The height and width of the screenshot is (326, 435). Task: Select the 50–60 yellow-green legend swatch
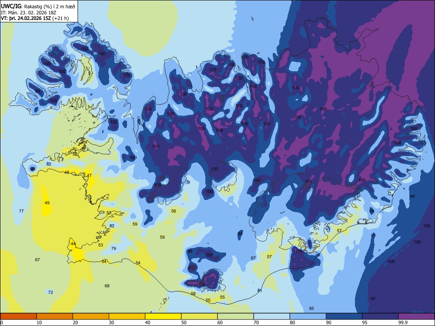pos(199,316)
